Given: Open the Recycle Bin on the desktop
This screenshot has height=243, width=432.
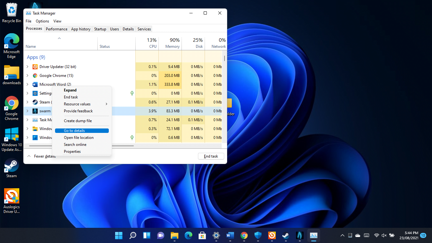Looking at the screenshot, I should (x=11, y=12).
